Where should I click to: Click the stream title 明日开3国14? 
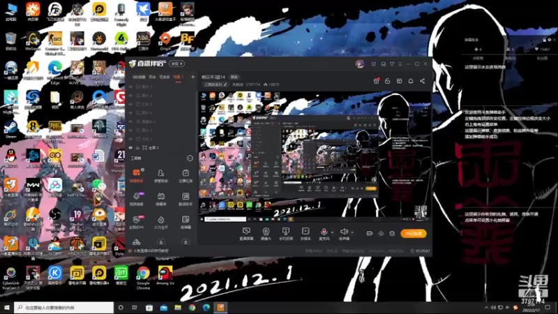click(213, 77)
